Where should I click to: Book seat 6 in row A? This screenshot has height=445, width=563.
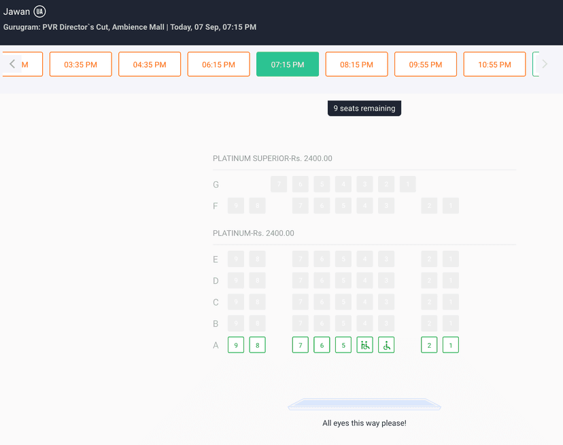[322, 345]
